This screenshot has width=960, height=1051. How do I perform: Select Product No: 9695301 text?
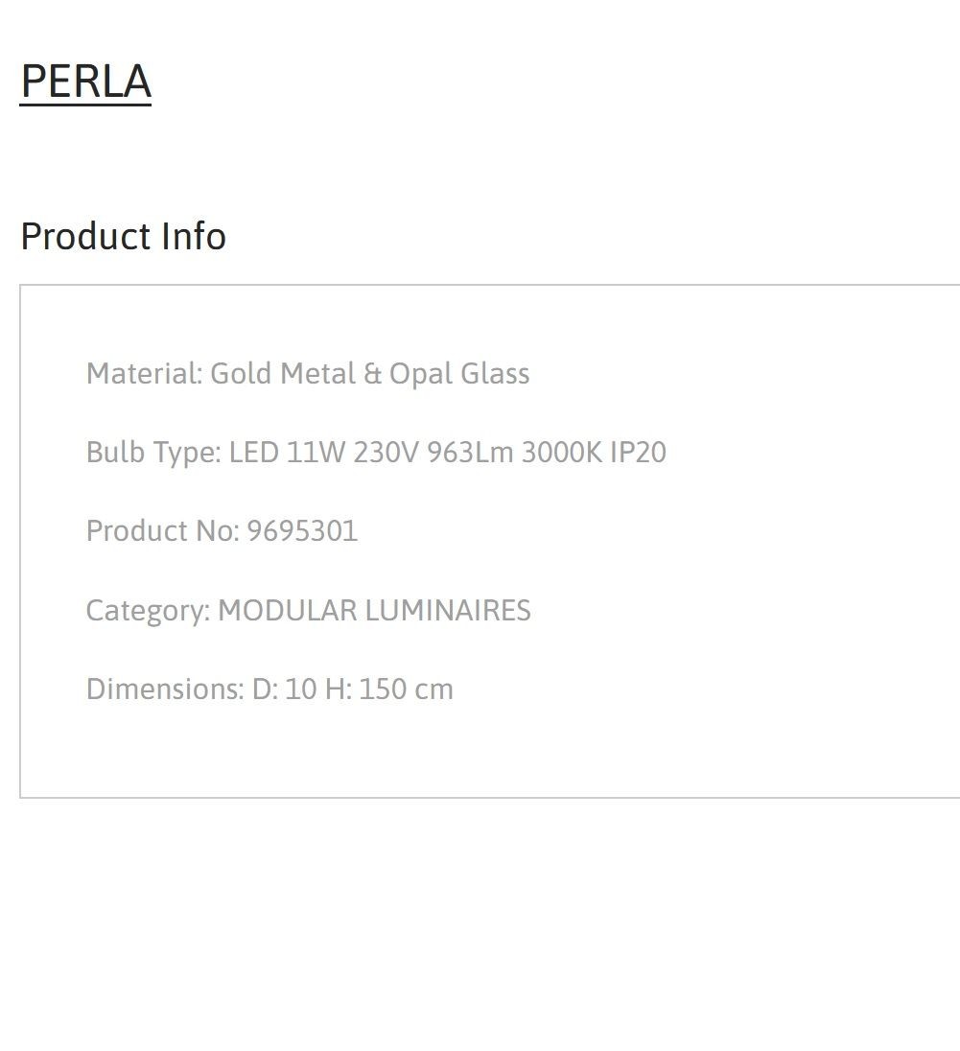click(222, 531)
